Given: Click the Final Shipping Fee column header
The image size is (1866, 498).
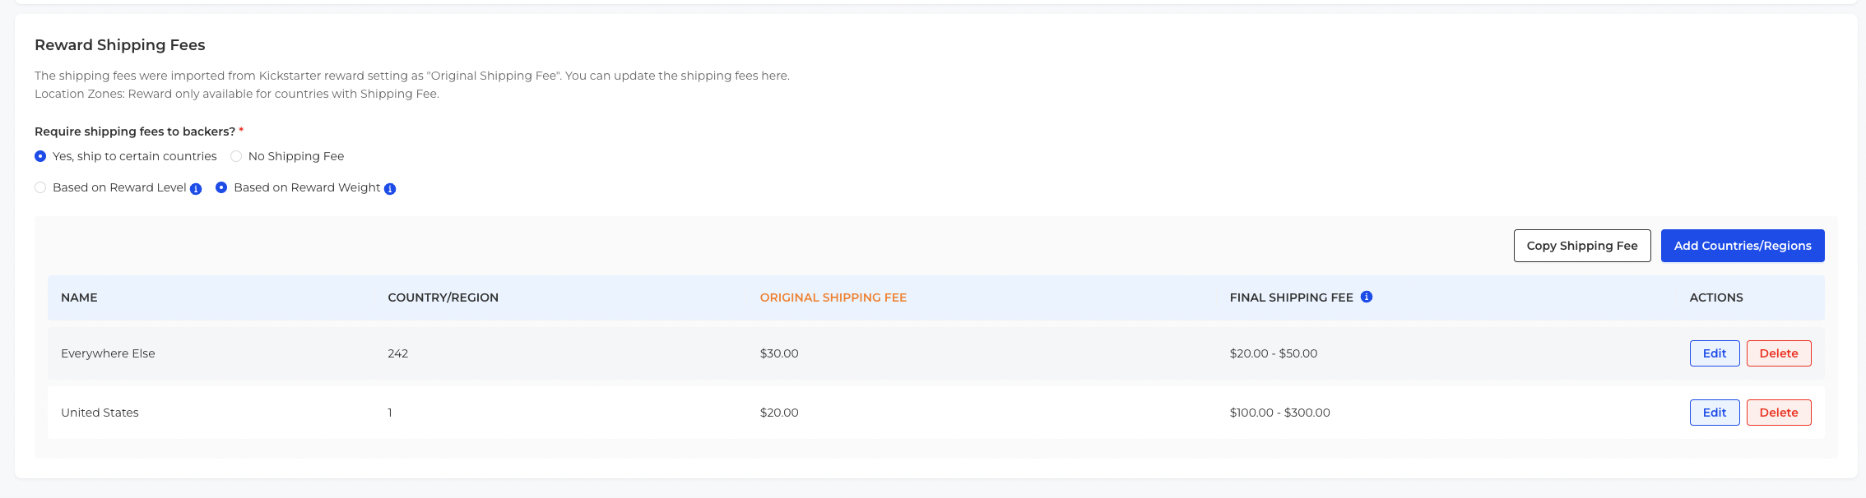Looking at the screenshot, I should [1290, 297].
